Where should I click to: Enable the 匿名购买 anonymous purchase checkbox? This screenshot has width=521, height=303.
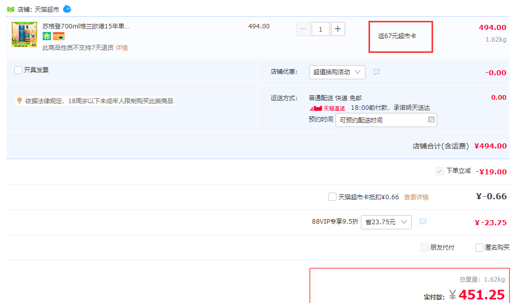tap(479, 248)
